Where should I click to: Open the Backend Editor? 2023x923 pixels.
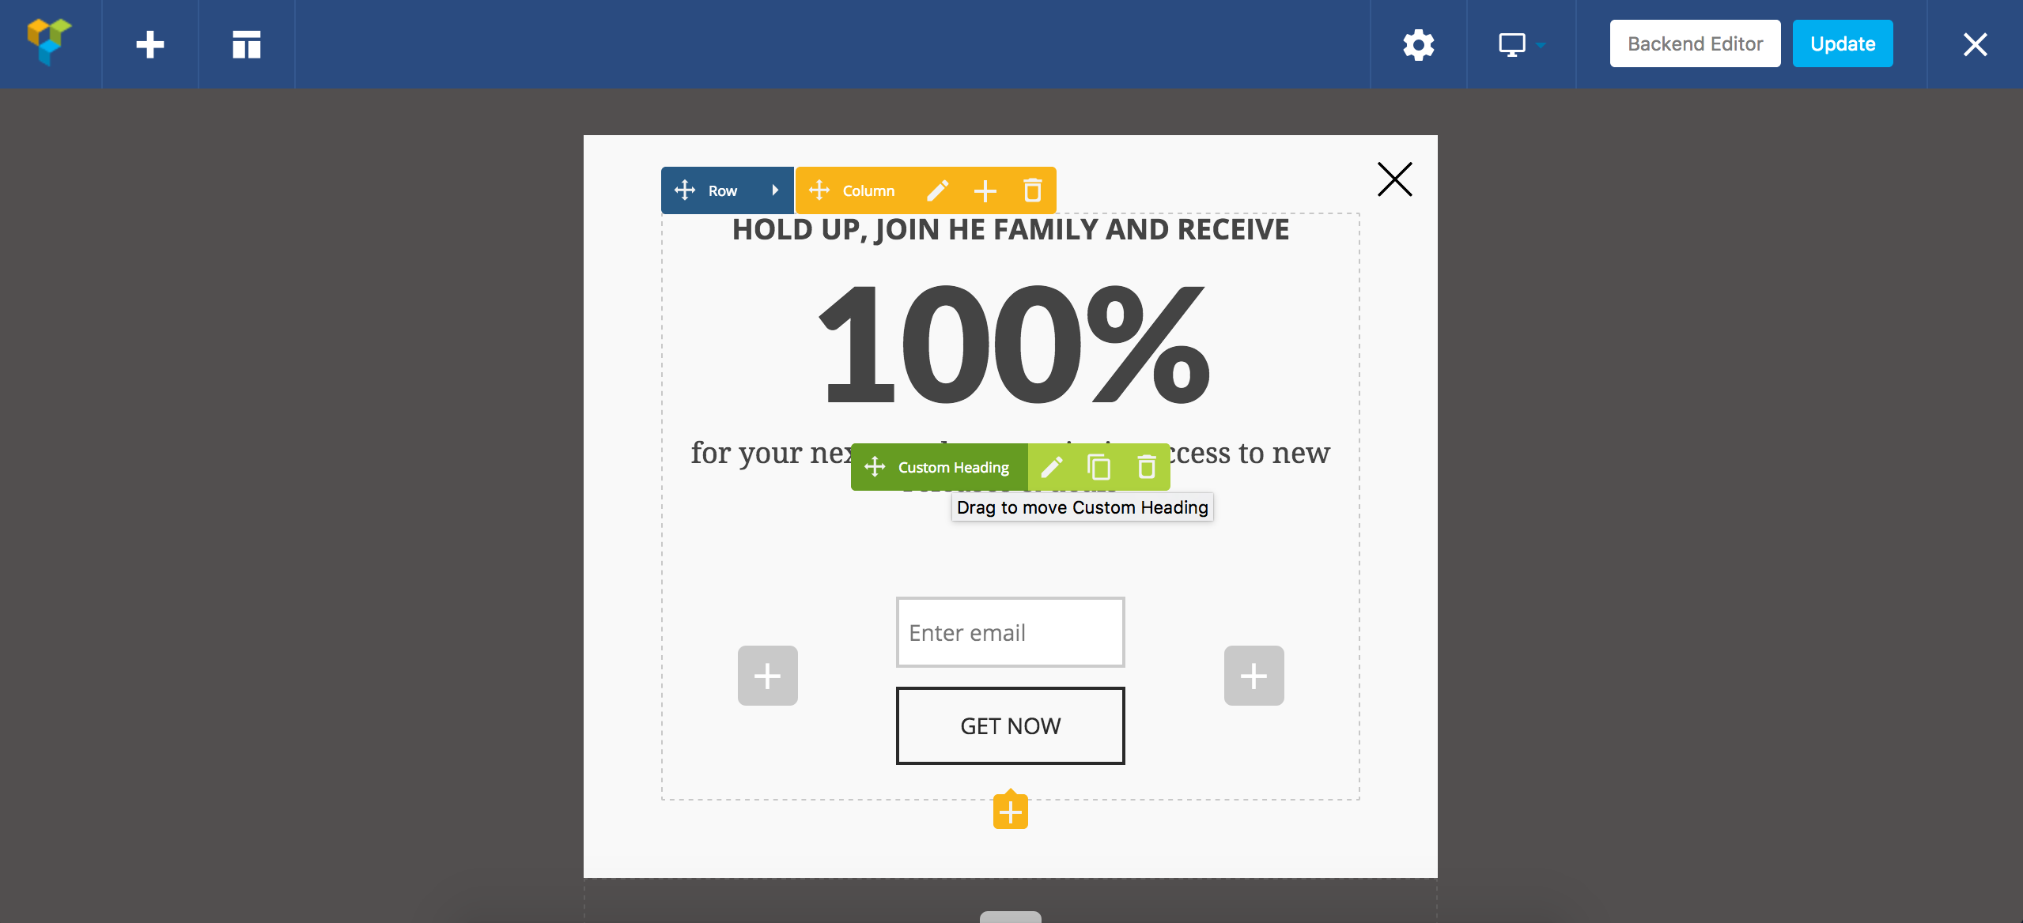tap(1694, 43)
